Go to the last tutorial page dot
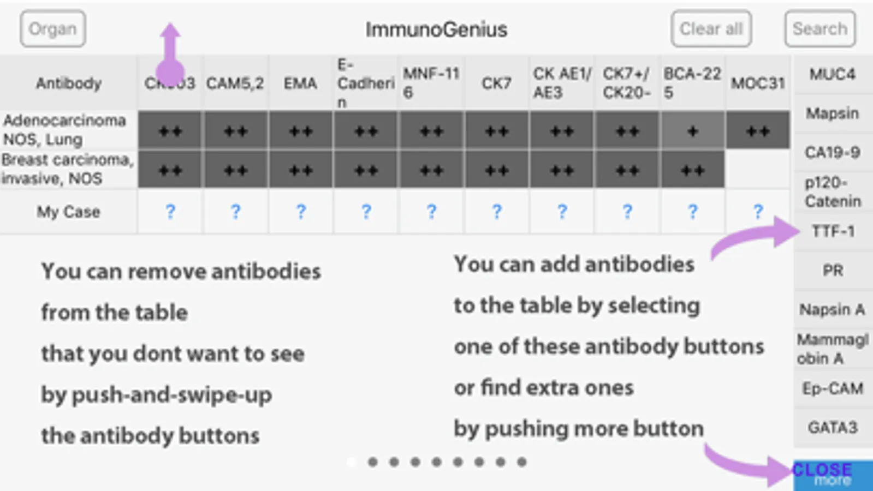Screen dimensions: 873x491 [522, 462]
